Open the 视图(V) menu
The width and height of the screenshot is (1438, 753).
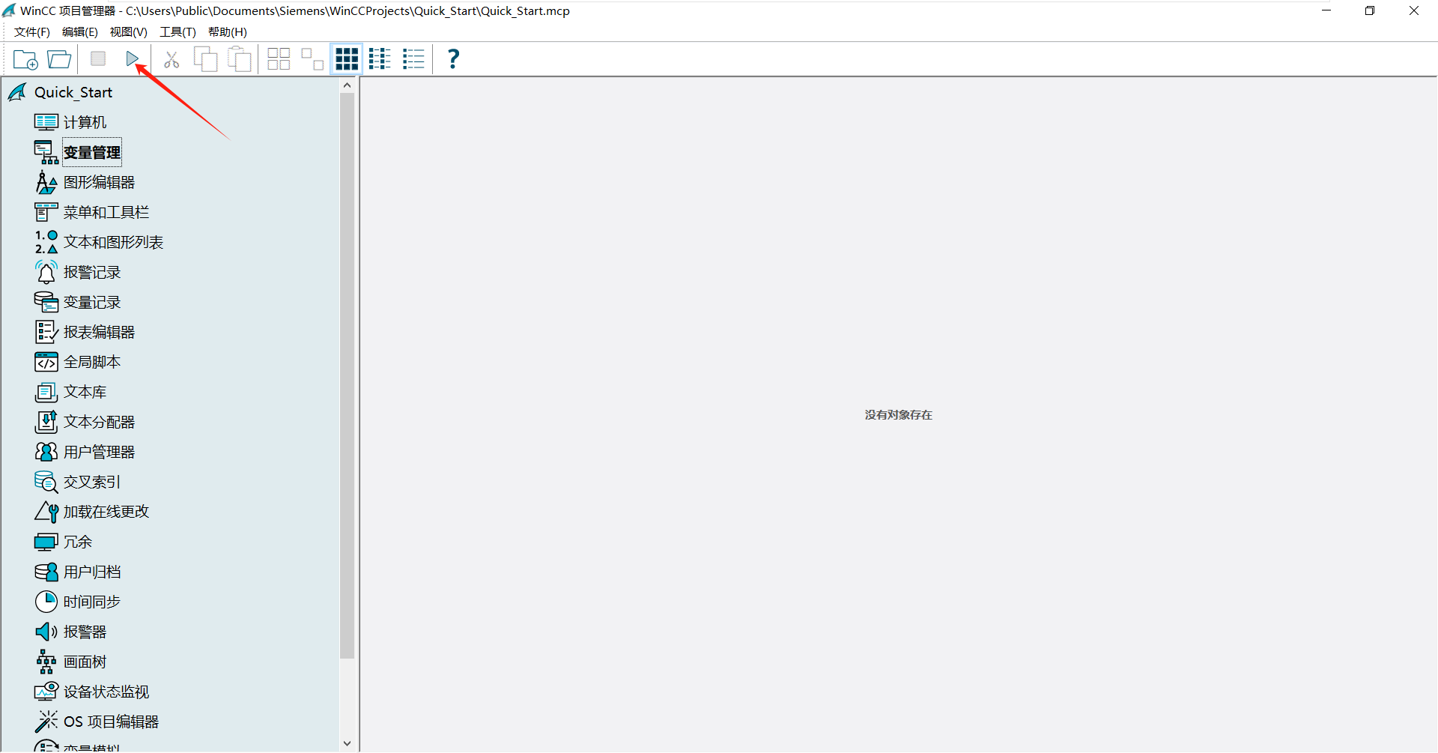[x=129, y=31]
